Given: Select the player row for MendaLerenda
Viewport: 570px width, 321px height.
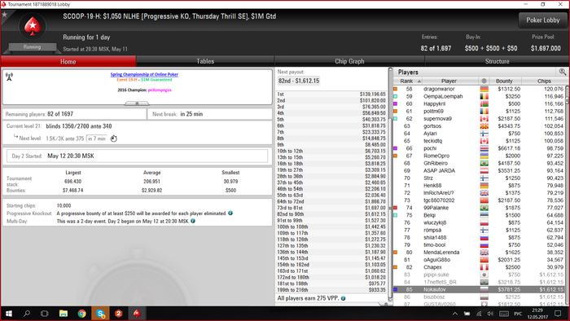Looking at the screenshot, I should click(x=479, y=253).
